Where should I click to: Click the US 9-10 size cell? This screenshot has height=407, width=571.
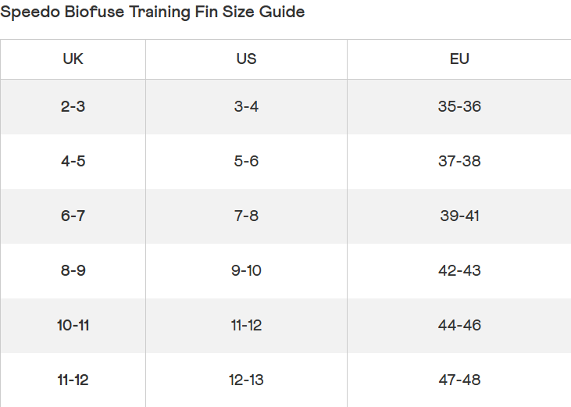click(x=246, y=270)
